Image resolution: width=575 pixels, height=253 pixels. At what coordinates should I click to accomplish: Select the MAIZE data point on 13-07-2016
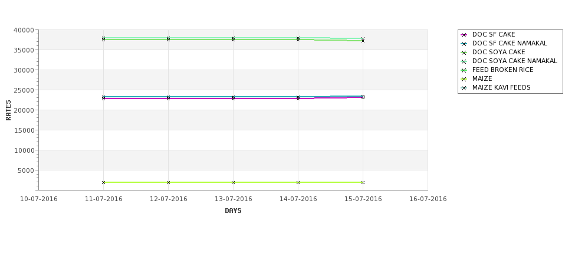point(233,182)
